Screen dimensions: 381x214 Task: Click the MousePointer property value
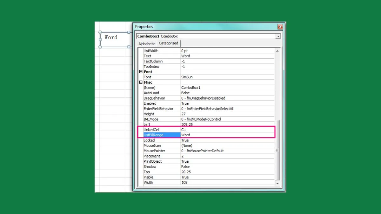pyautogui.click(x=227, y=151)
